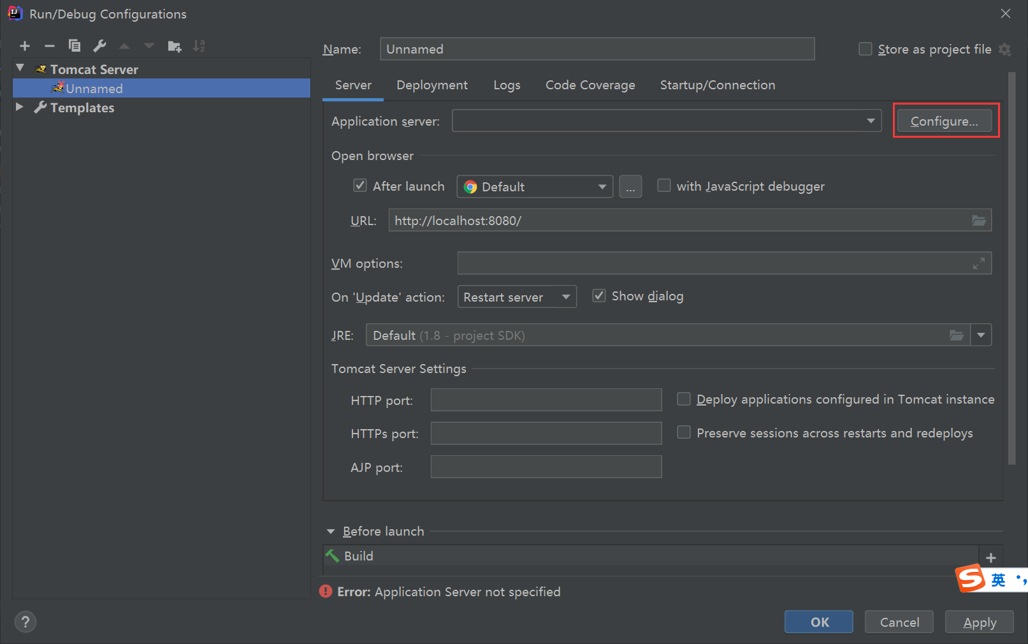Enable with JavaScript debugger

click(664, 186)
